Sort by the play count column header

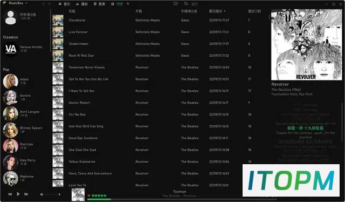tap(254, 11)
